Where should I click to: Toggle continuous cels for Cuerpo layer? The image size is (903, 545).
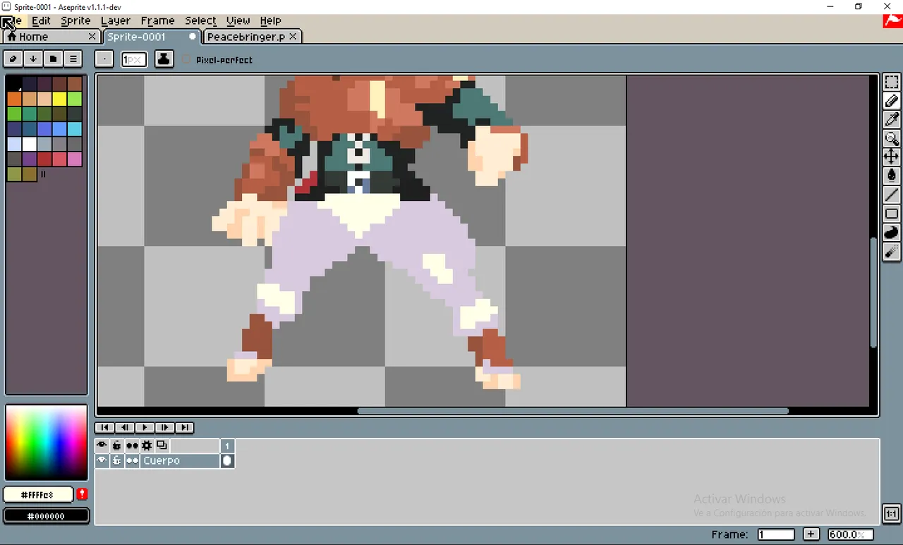132,460
